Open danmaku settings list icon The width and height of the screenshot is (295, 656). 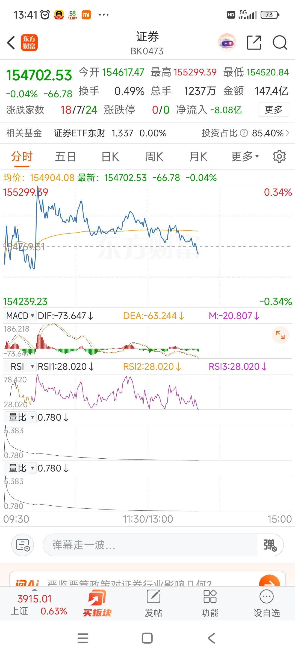click(22, 545)
